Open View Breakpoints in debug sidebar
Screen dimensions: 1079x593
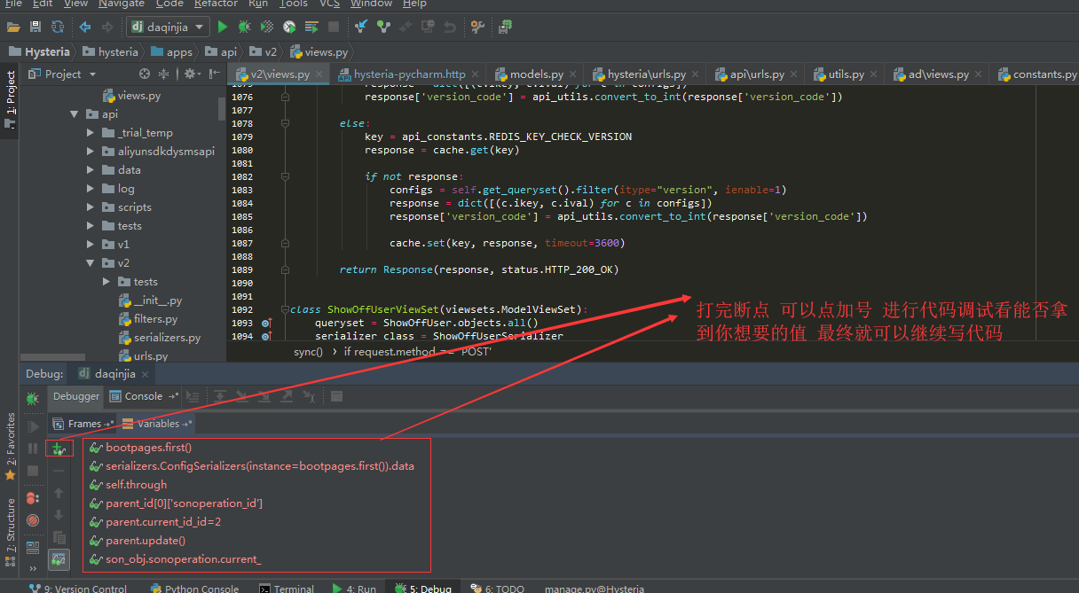pyautogui.click(x=33, y=498)
